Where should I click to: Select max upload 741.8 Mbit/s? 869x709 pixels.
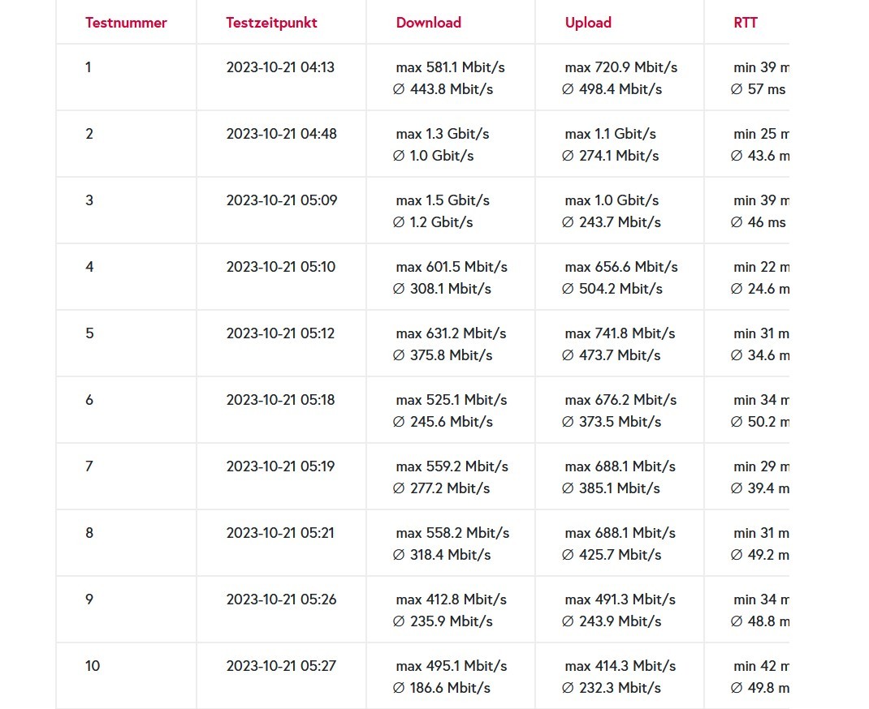coord(621,333)
